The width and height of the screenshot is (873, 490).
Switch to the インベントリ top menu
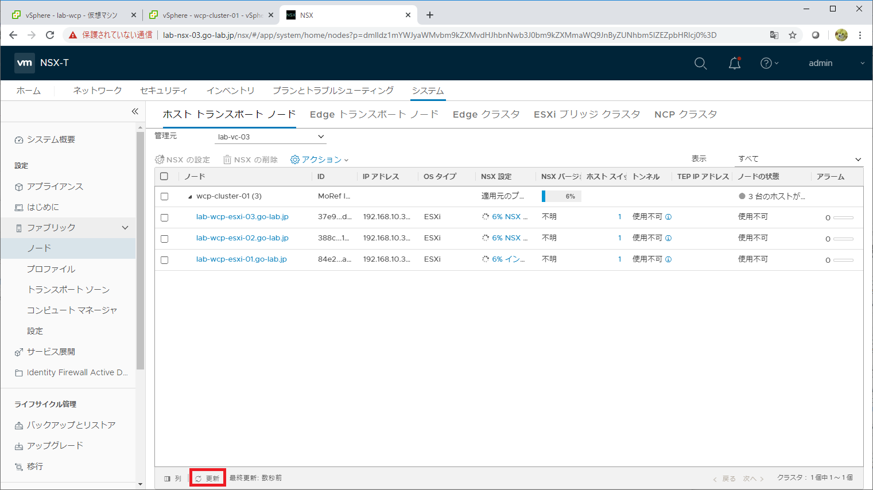230,91
